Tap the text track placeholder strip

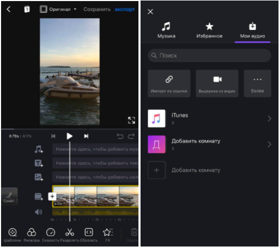coord(95,163)
